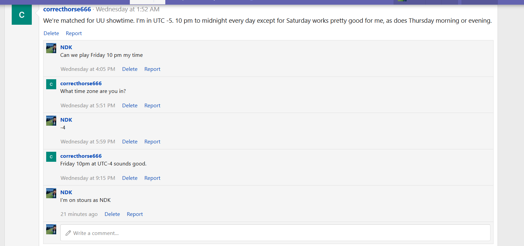
Task: Click NDK's avatar next to the -4 comment
Action: pyautogui.click(x=51, y=121)
